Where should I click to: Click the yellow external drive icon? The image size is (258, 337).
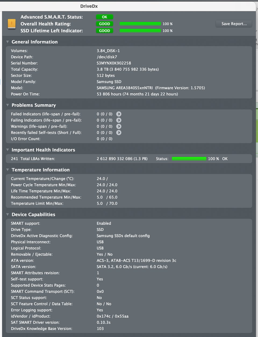12,24
